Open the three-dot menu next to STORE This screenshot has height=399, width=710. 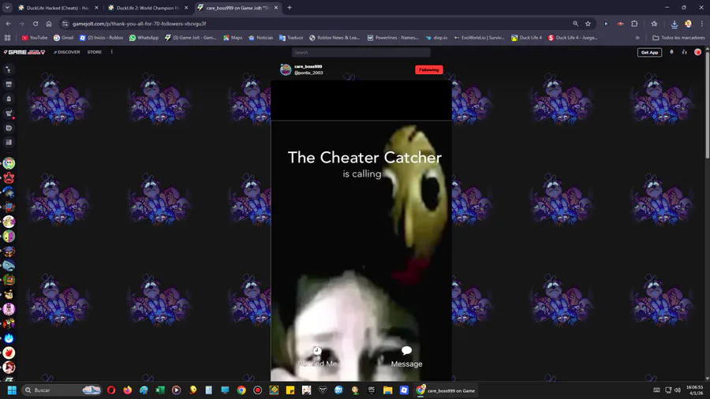(111, 52)
